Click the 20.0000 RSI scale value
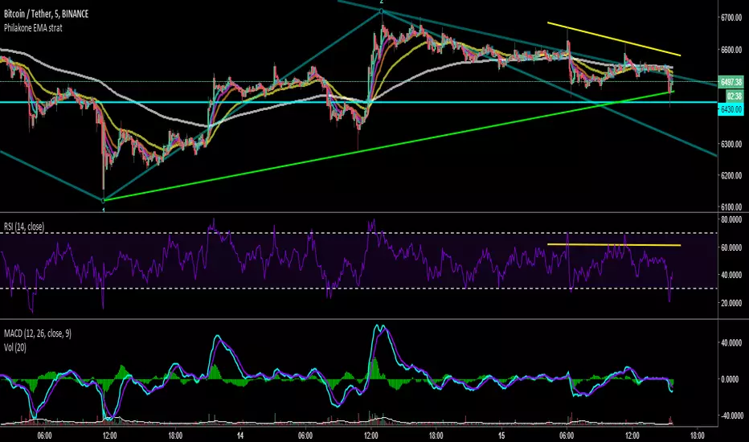Viewport: 749px width, 442px height. pos(731,303)
